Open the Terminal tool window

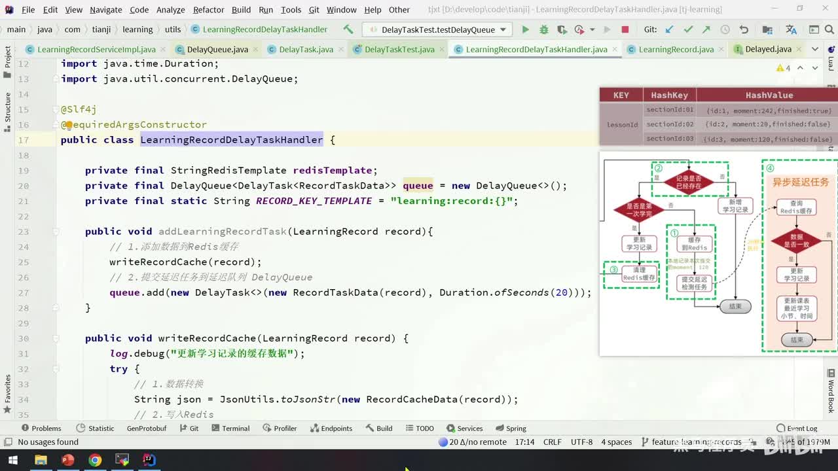[230, 428]
